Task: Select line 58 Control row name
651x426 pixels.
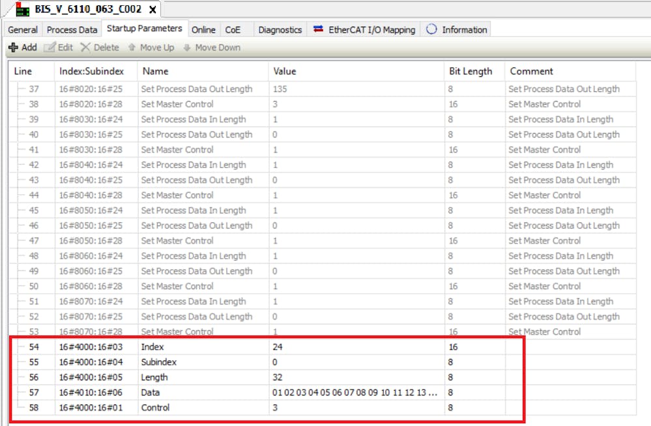Action: tap(155, 408)
